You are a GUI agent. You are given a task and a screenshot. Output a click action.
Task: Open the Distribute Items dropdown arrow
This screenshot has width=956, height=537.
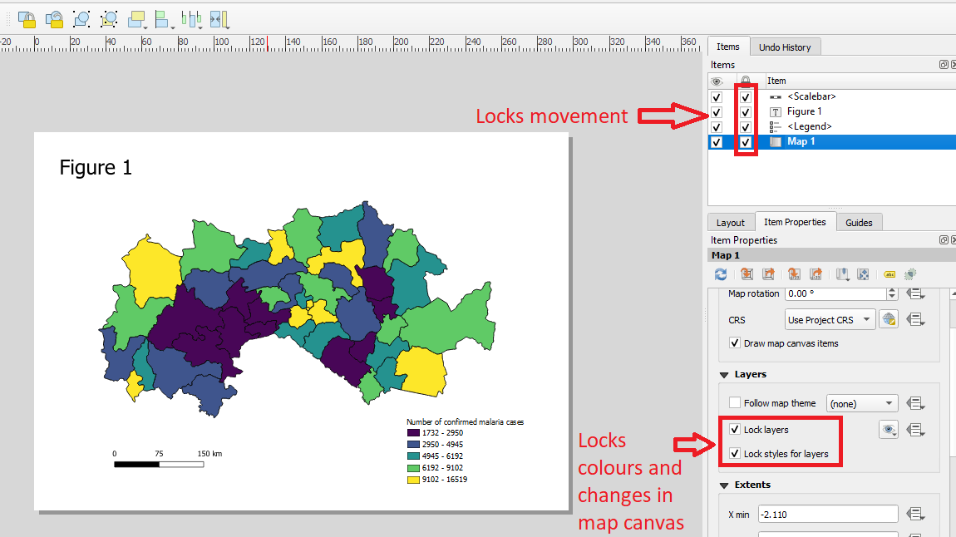tap(200, 27)
